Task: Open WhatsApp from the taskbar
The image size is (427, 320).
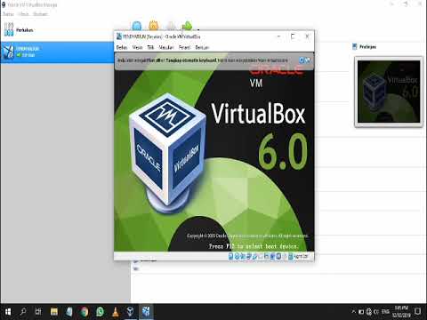Action: click(101, 312)
